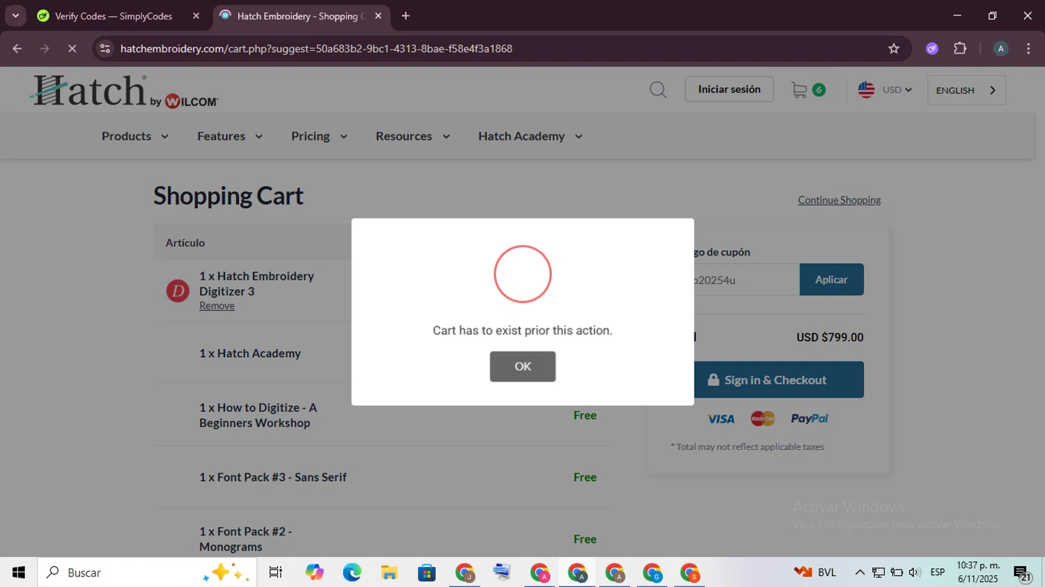This screenshot has width=1045, height=587.
Task: Open the Chrome profile avatar
Action: point(1000,49)
